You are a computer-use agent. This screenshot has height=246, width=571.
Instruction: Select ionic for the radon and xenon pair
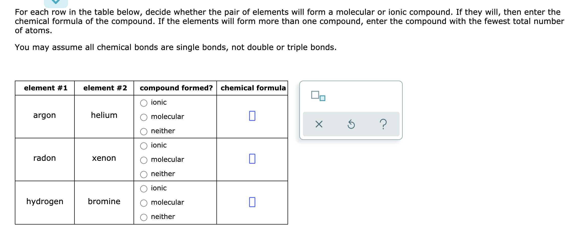click(x=144, y=145)
